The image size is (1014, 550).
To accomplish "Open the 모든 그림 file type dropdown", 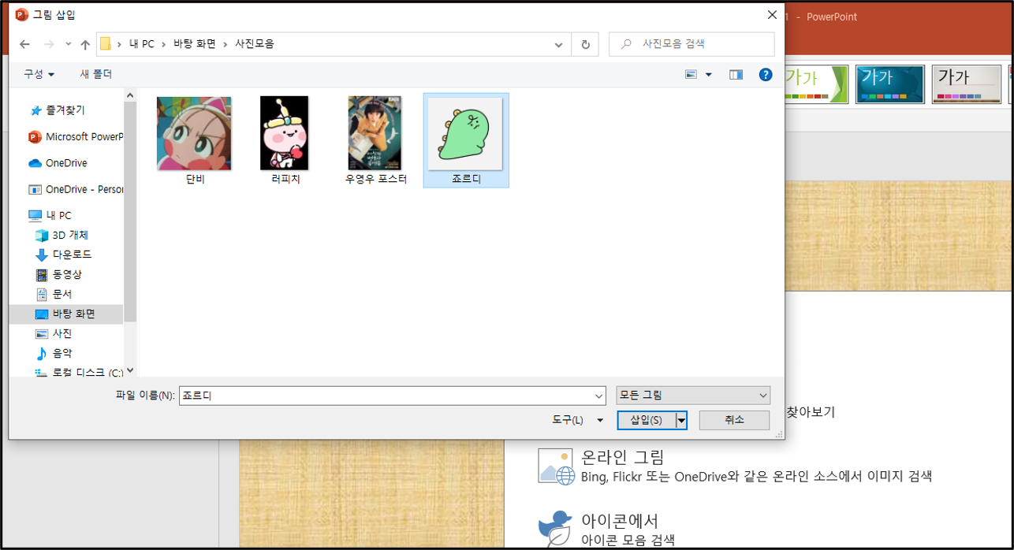I will [693, 396].
